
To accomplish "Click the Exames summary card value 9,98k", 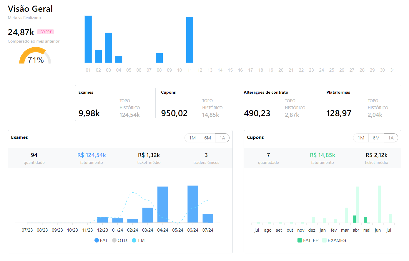I will (x=89, y=113).
